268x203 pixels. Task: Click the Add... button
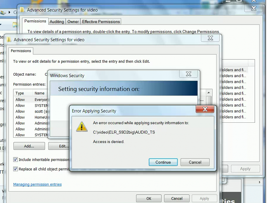[x=29, y=146]
